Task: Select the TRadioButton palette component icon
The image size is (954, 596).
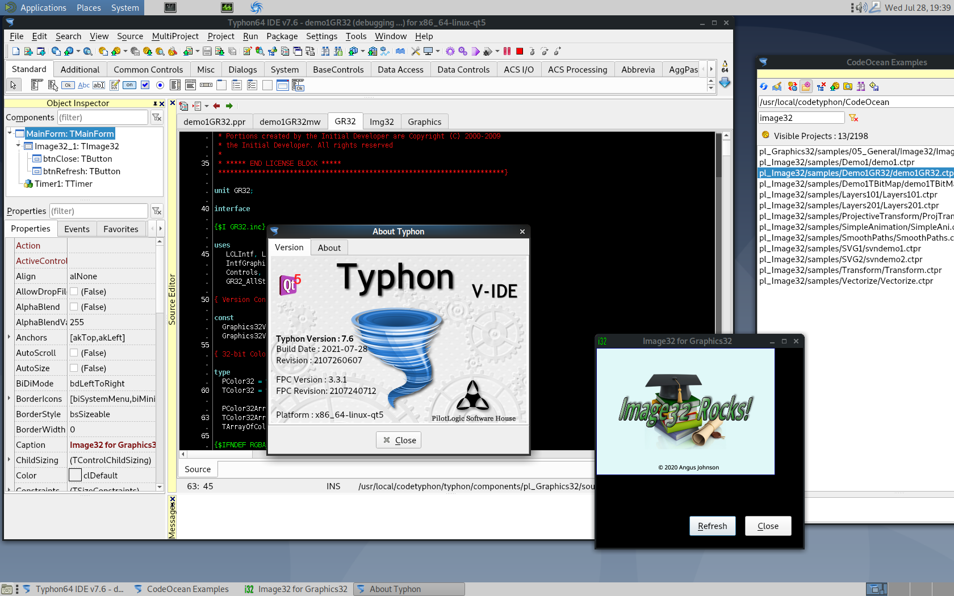Action: click(x=160, y=85)
